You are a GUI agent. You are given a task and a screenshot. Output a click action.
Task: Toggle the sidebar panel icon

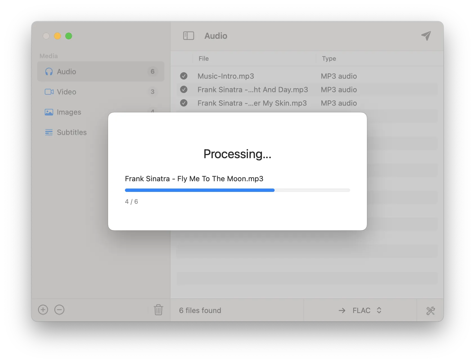[x=189, y=36]
